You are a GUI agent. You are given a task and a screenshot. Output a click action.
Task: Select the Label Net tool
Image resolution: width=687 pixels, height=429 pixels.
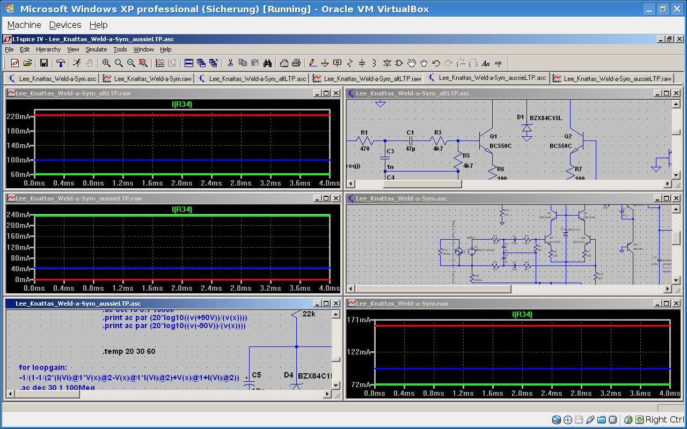pyautogui.click(x=338, y=63)
